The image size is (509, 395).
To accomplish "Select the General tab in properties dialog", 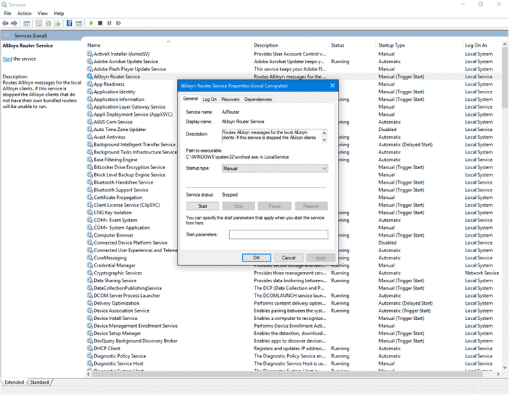I will pos(190,99).
